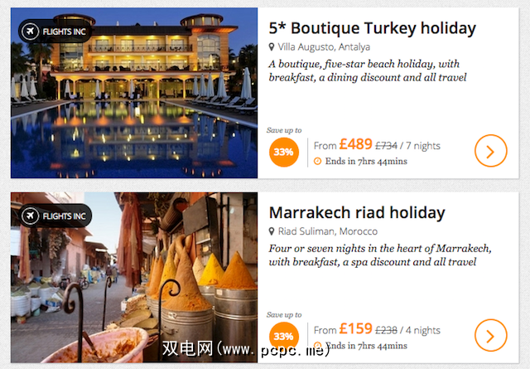The image size is (530, 369).
Task: Select the Marrakech spice market photo
Action: (x=134, y=277)
